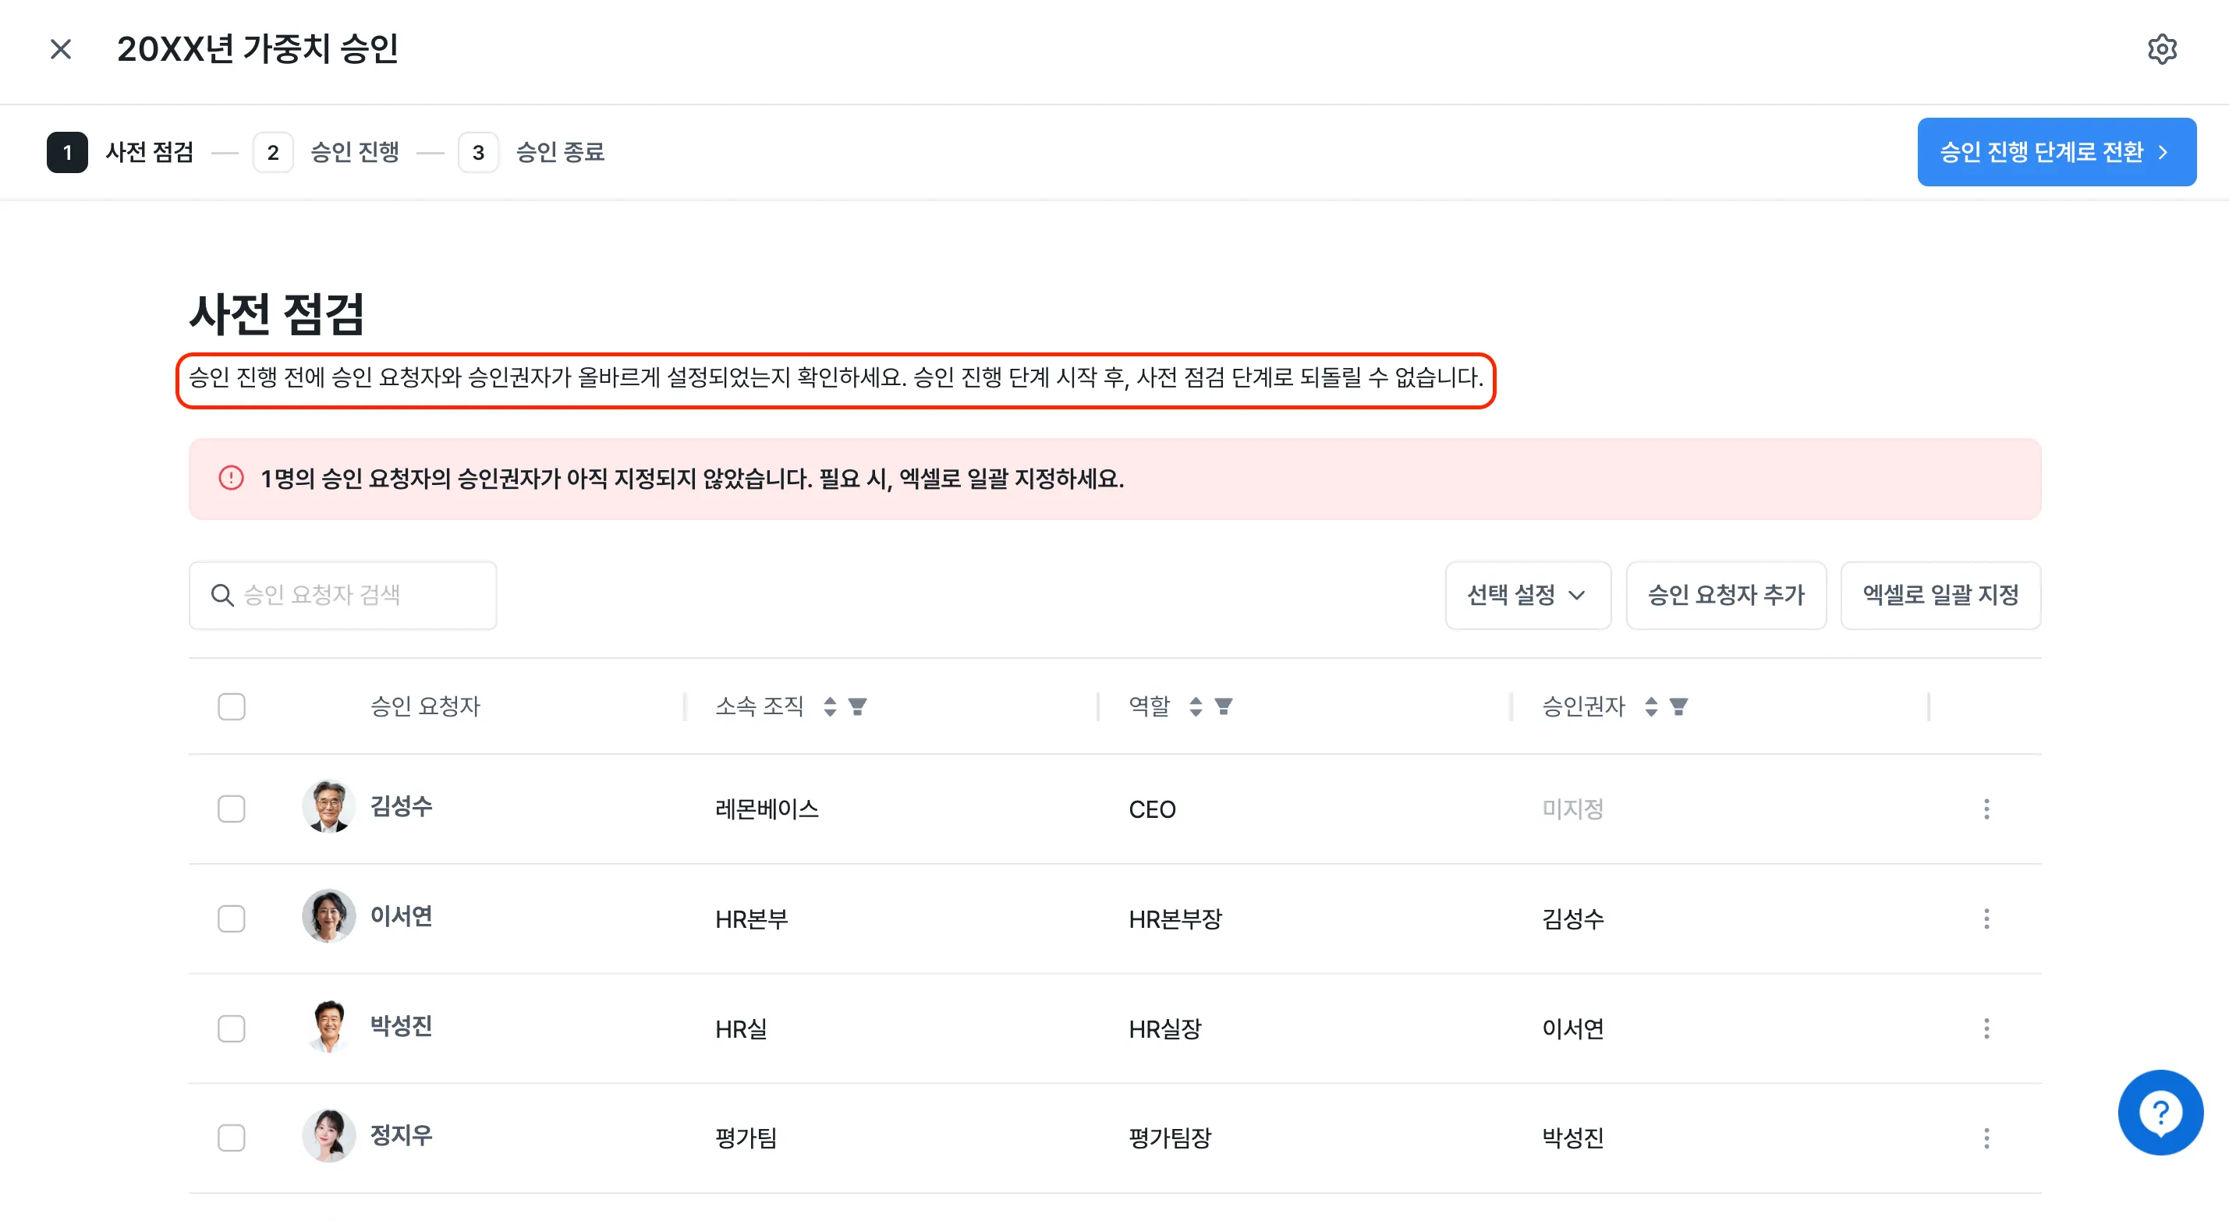Click the 승인 요청자 column header

(425, 707)
